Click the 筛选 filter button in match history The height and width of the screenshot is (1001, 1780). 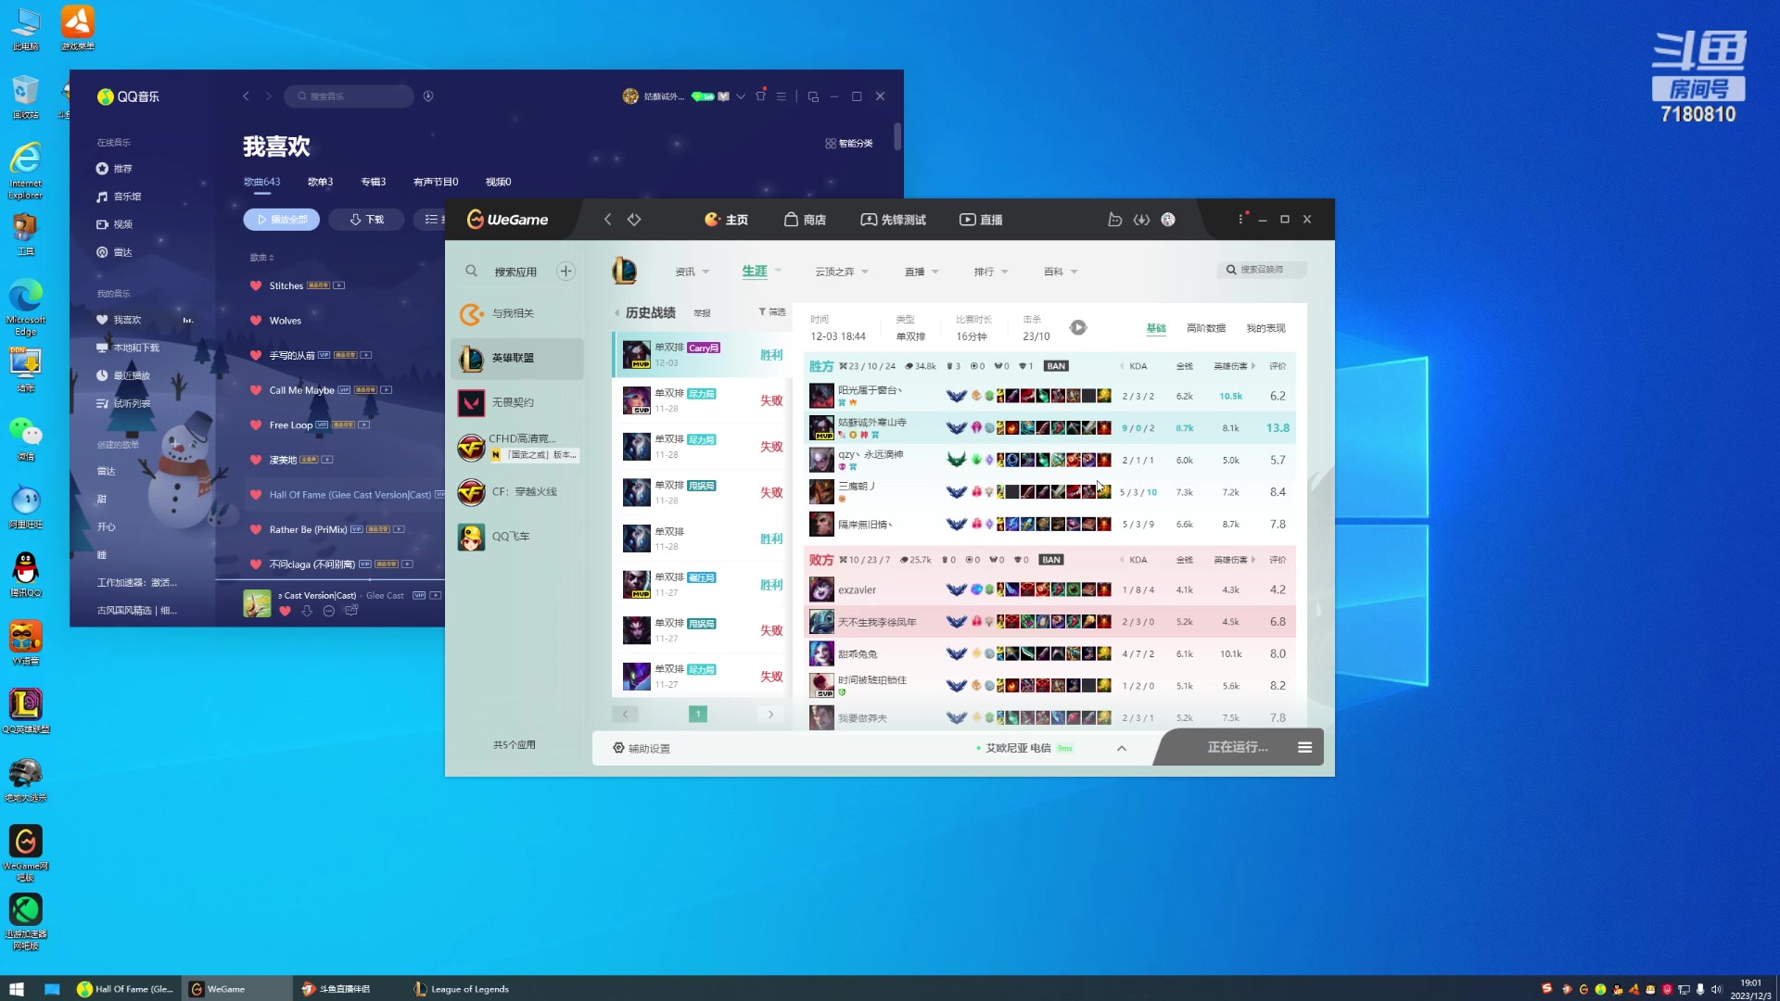771,312
